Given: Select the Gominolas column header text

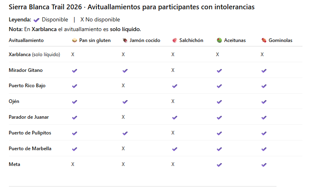Looking at the screenshot, I should point(281,40).
